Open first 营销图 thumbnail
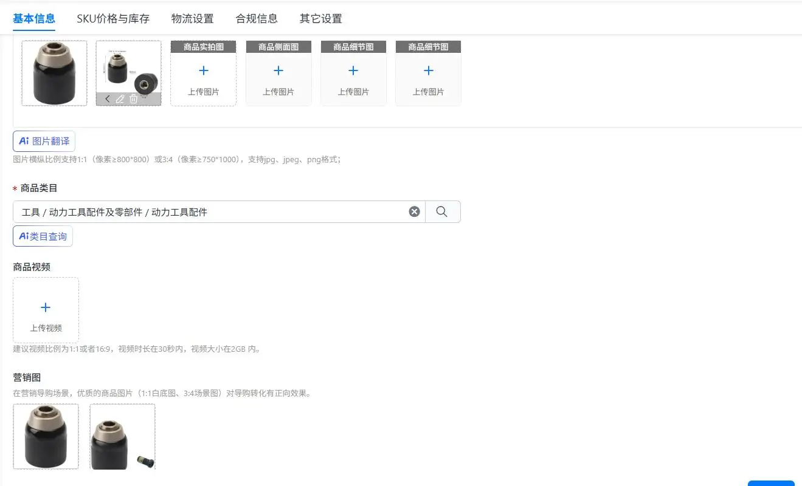The height and width of the screenshot is (486, 802). 46,436
